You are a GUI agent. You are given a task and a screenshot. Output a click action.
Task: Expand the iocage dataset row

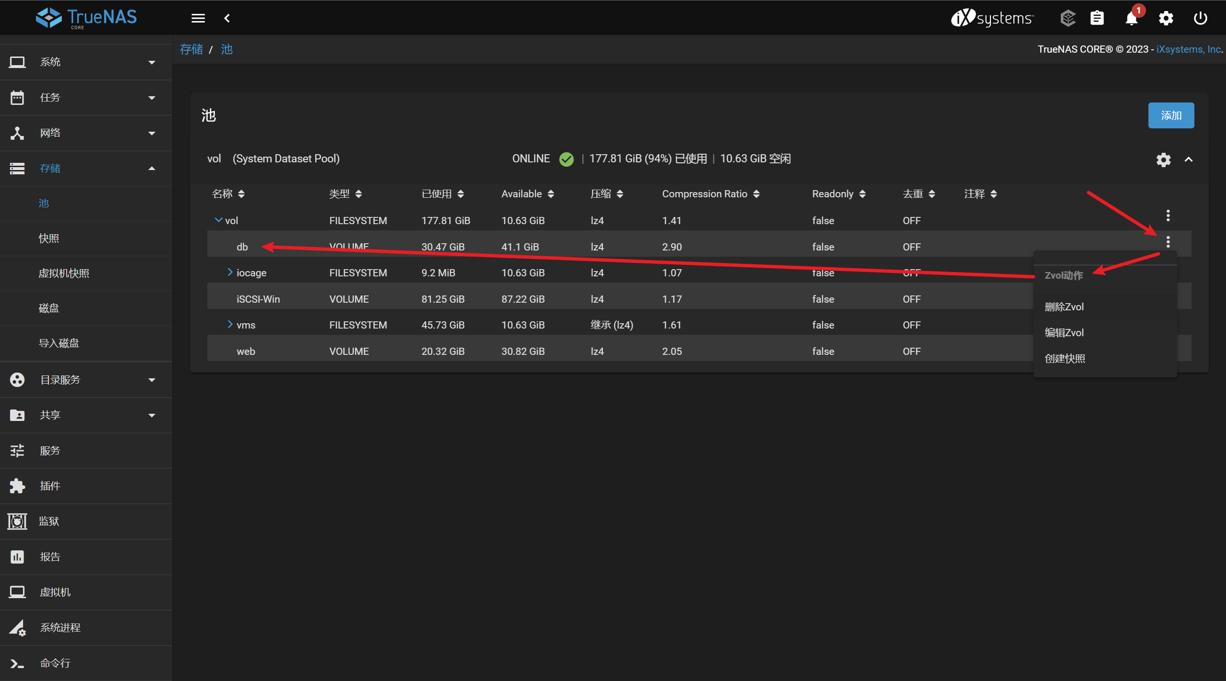click(x=230, y=272)
